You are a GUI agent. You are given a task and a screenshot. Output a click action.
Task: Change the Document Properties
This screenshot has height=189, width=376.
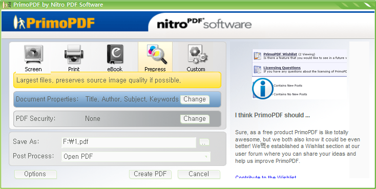[195, 99]
